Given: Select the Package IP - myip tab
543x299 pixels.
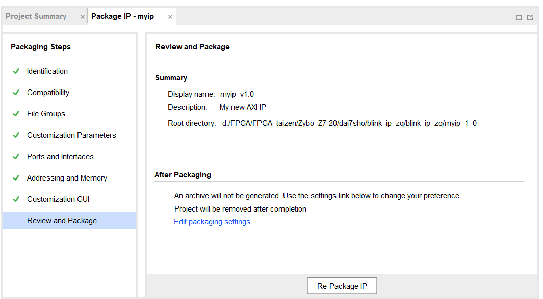Looking at the screenshot, I should point(122,16).
